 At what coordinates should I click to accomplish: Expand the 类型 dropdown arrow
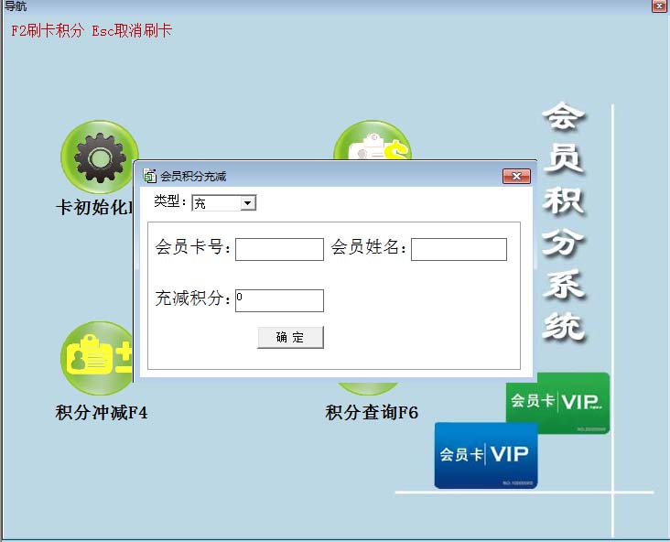pos(248,203)
